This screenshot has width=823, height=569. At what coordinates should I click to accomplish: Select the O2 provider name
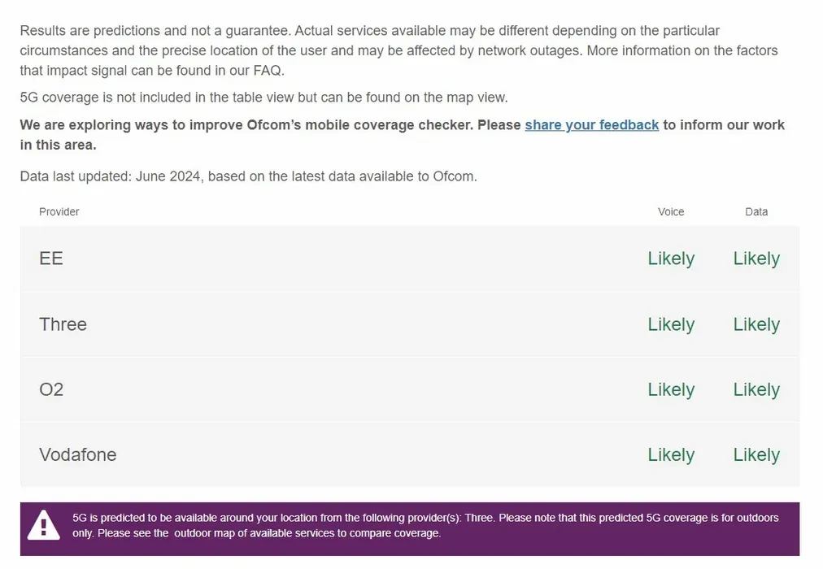click(x=51, y=389)
